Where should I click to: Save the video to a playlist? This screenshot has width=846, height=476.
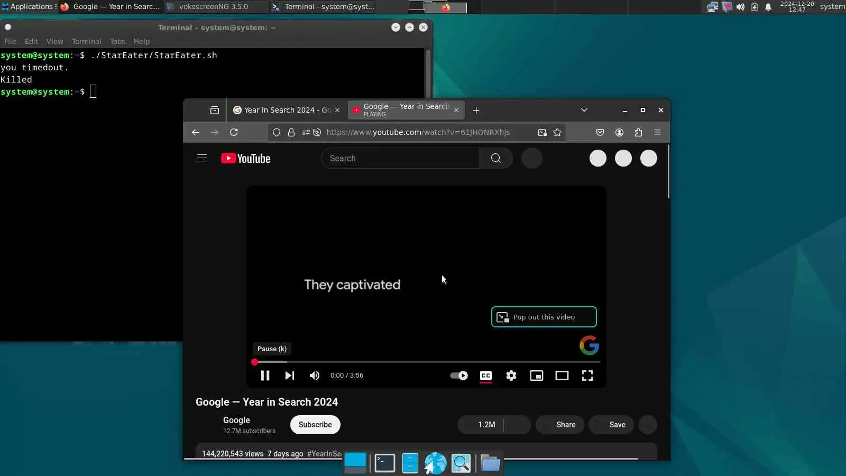click(611, 425)
